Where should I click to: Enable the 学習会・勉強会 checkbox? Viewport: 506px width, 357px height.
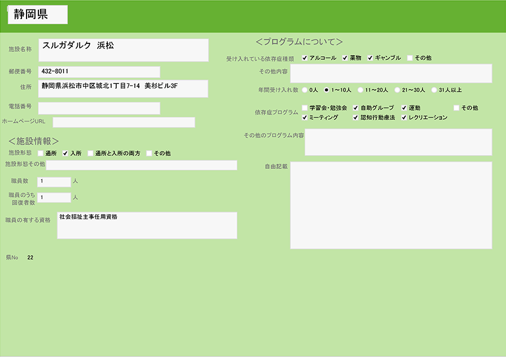(x=305, y=108)
